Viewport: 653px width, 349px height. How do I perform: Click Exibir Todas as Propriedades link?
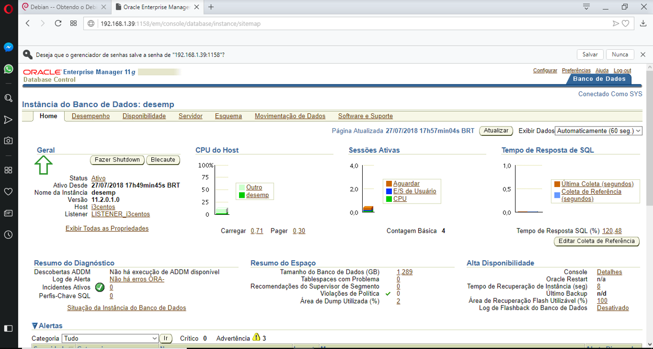107,229
